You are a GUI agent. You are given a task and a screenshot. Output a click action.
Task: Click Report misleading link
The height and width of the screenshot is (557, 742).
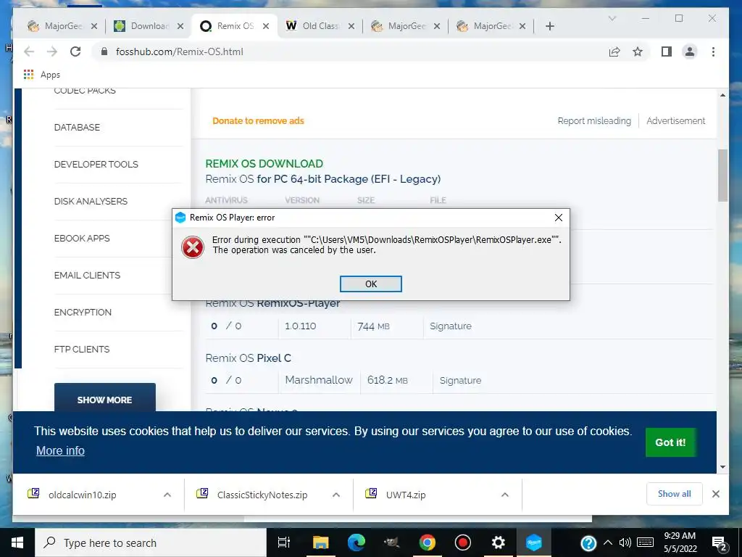point(594,121)
